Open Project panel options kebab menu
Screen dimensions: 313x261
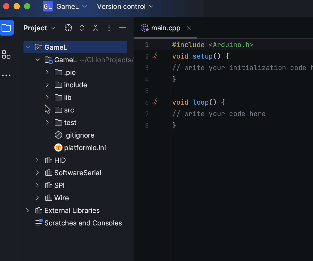point(109,28)
